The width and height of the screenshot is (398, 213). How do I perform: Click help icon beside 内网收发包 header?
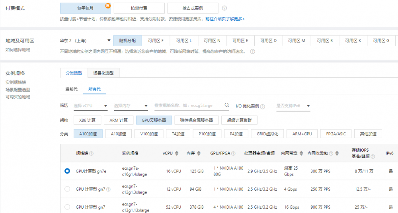point(331,153)
